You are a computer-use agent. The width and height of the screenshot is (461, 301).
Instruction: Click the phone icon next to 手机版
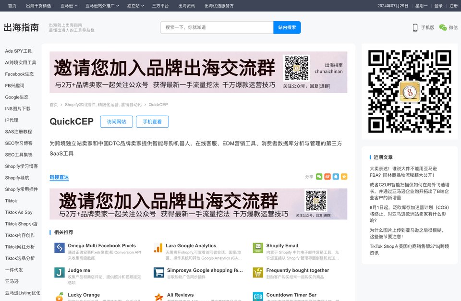(x=415, y=27)
